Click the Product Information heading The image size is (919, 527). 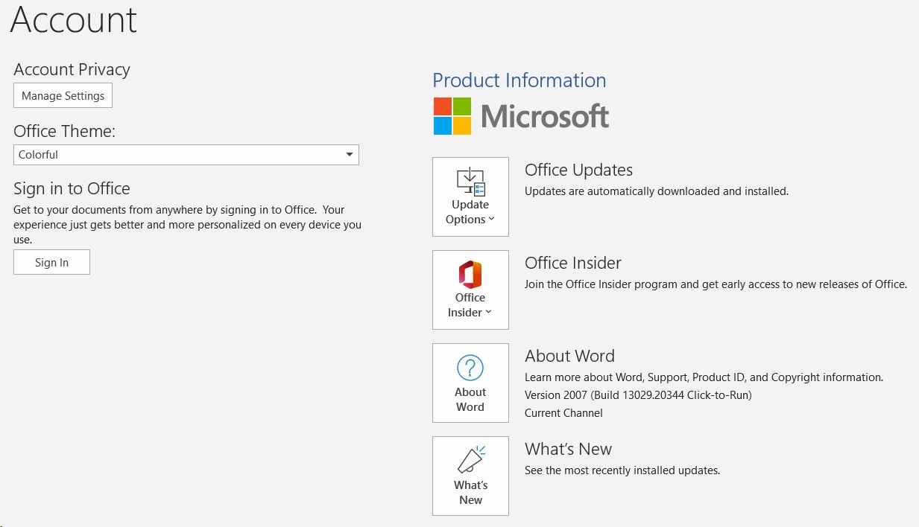pyautogui.click(x=519, y=80)
